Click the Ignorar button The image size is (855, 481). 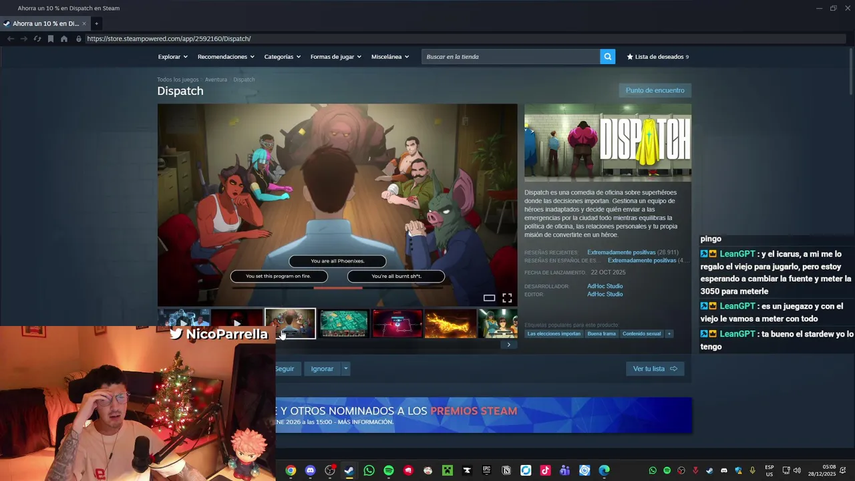coord(322,369)
